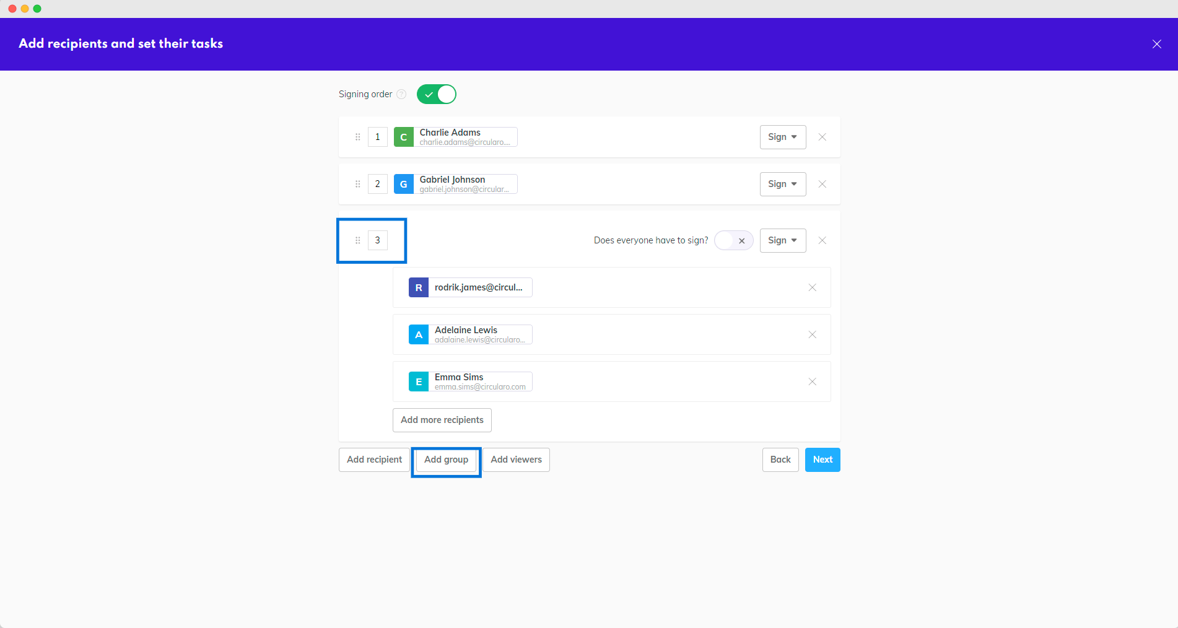1178x628 pixels.
Task: Click order number field for Charlie Adams
Action: pos(377,137)
